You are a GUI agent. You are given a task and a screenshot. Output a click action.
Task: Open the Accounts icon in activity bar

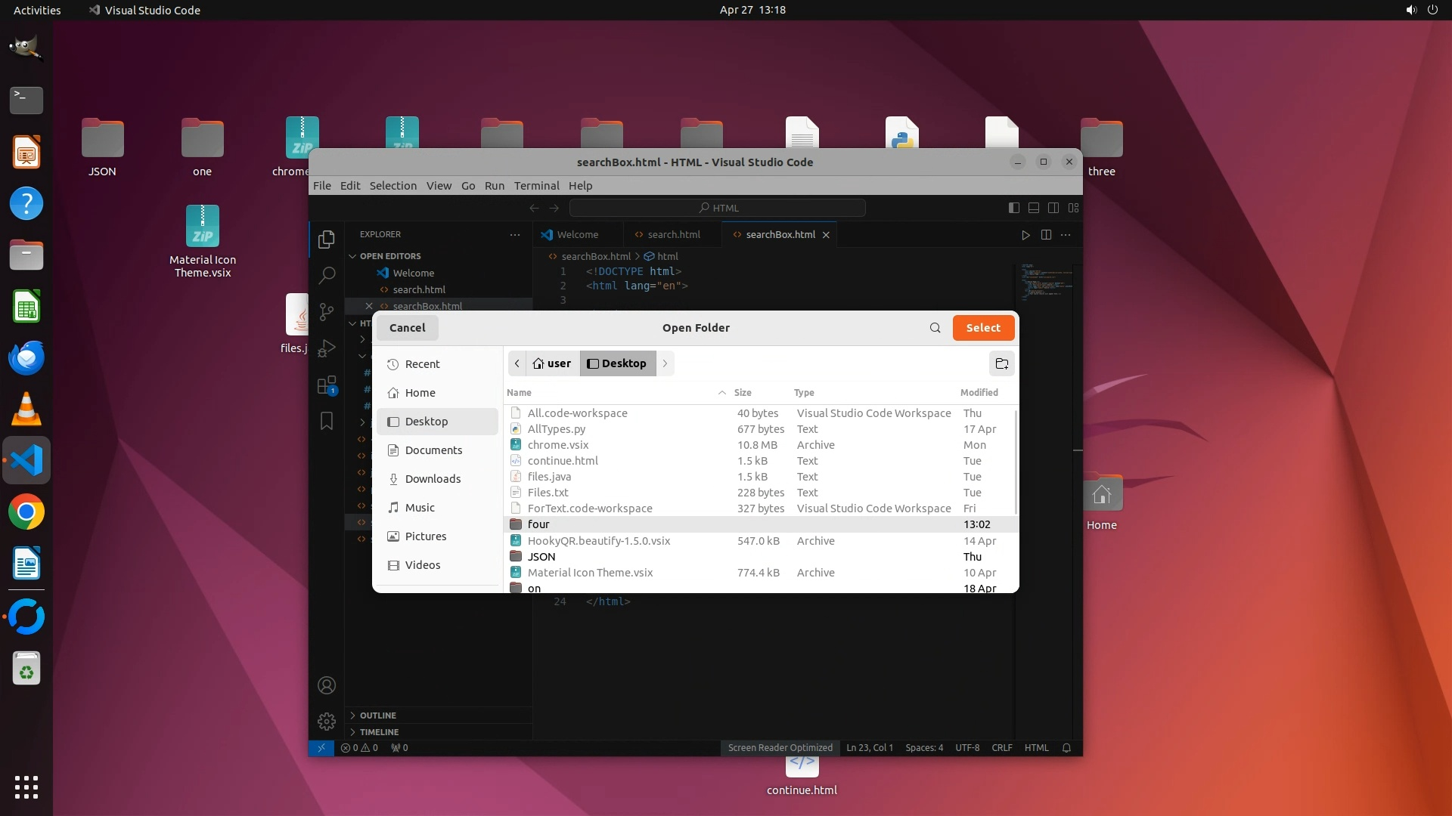327,685
